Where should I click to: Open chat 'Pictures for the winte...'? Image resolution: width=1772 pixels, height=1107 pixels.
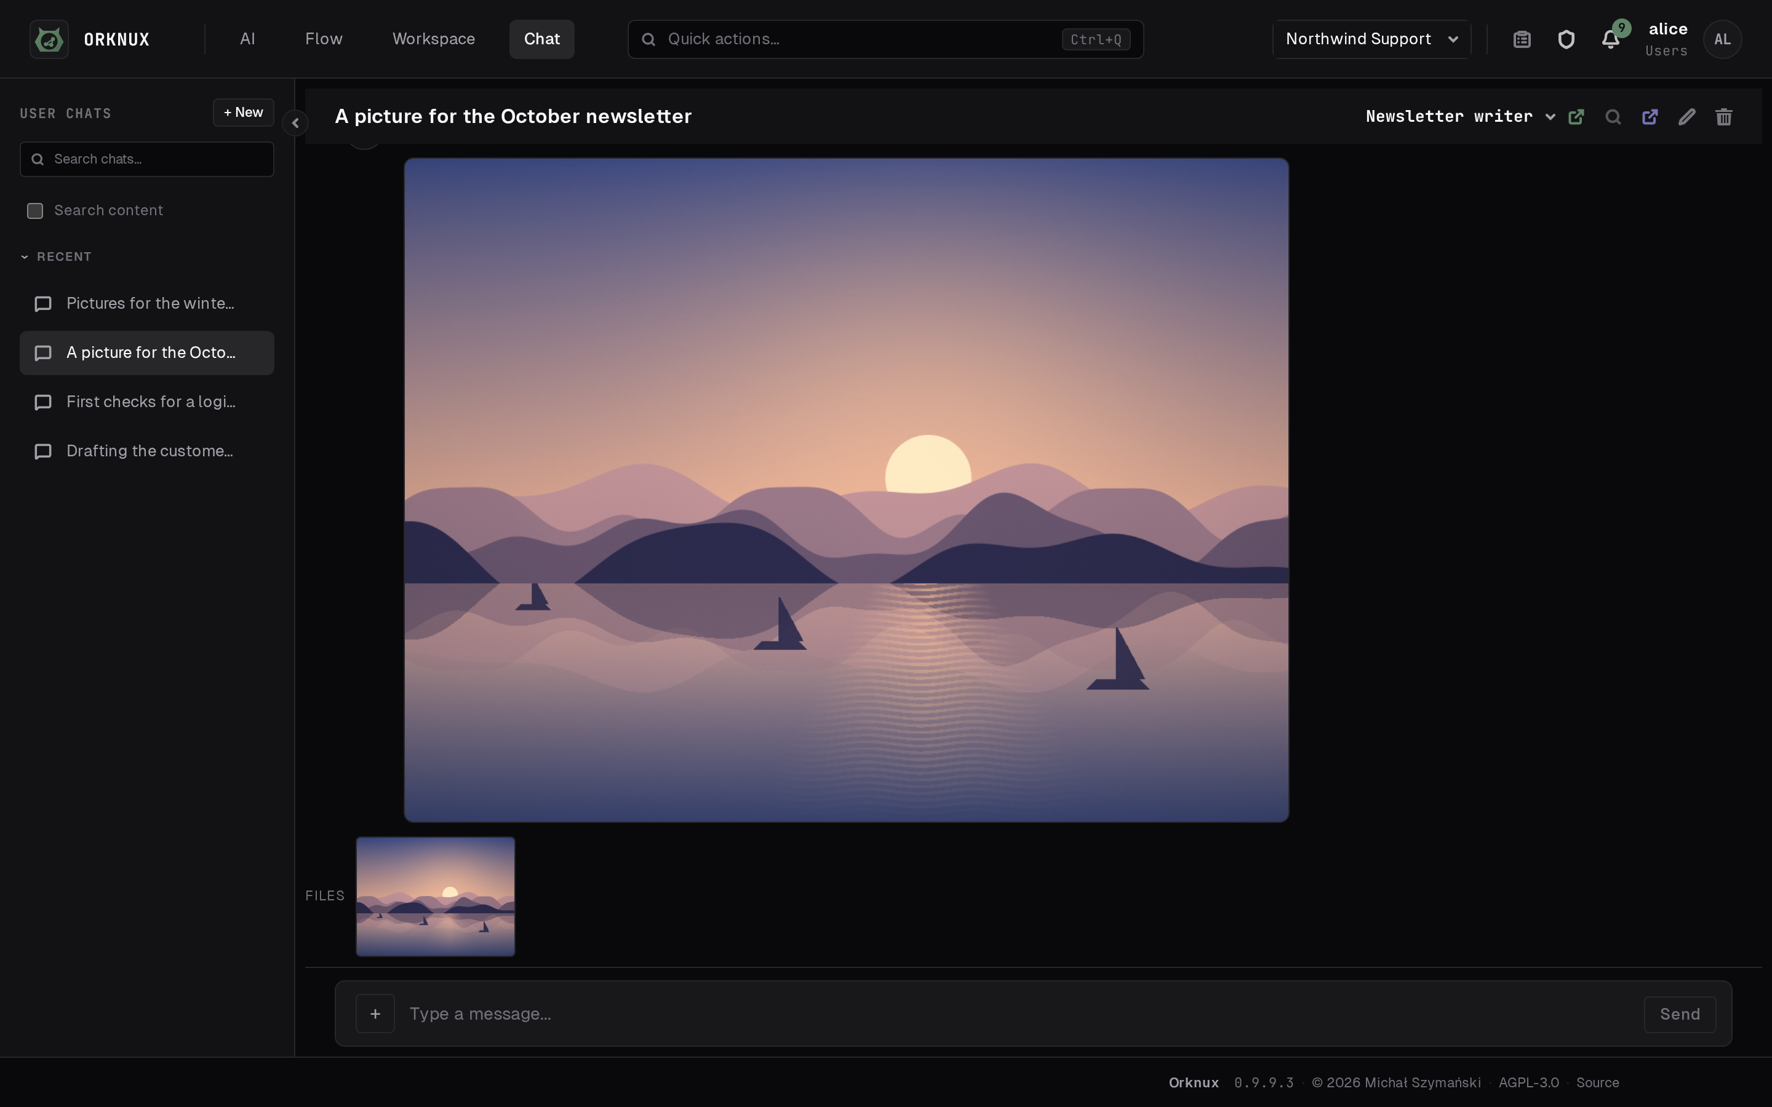click(x=147, y=303)
